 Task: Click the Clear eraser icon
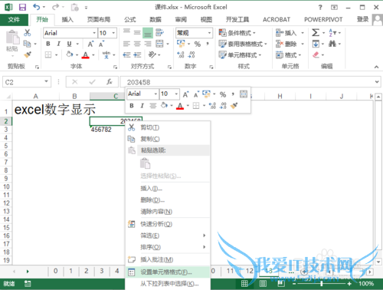coord(316,54)
